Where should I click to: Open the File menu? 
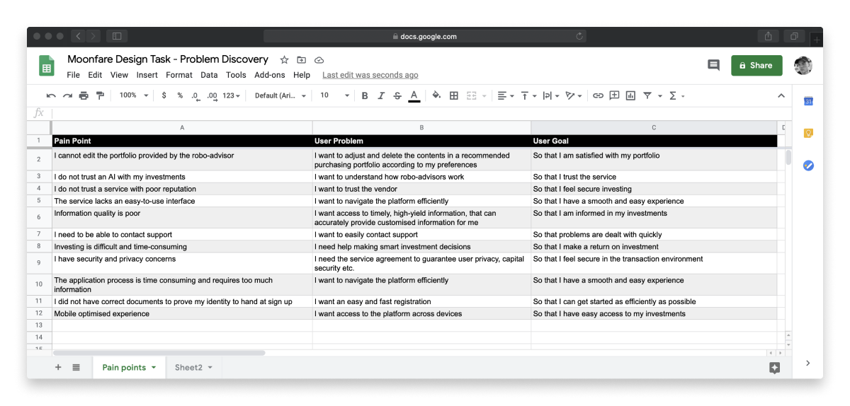click(x=74, y=75)
